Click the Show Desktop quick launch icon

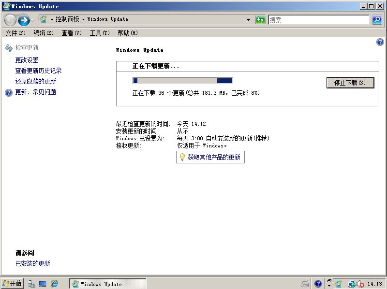coord(43,284)
